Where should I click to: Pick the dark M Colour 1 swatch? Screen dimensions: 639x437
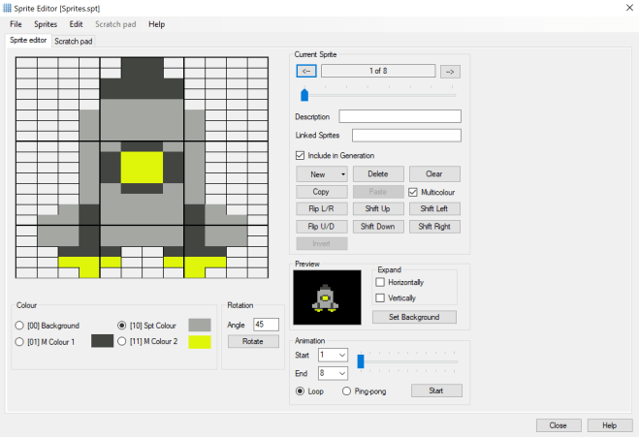click(x=103, y=341)
